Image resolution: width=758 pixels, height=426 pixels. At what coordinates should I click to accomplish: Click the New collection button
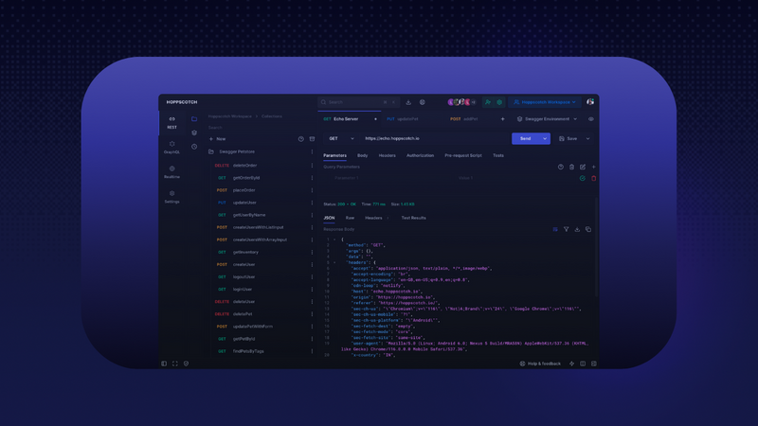tap(218, 138)
